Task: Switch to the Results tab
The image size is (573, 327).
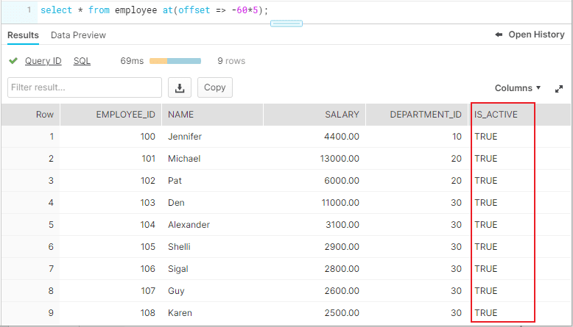Action: (23, 35)
